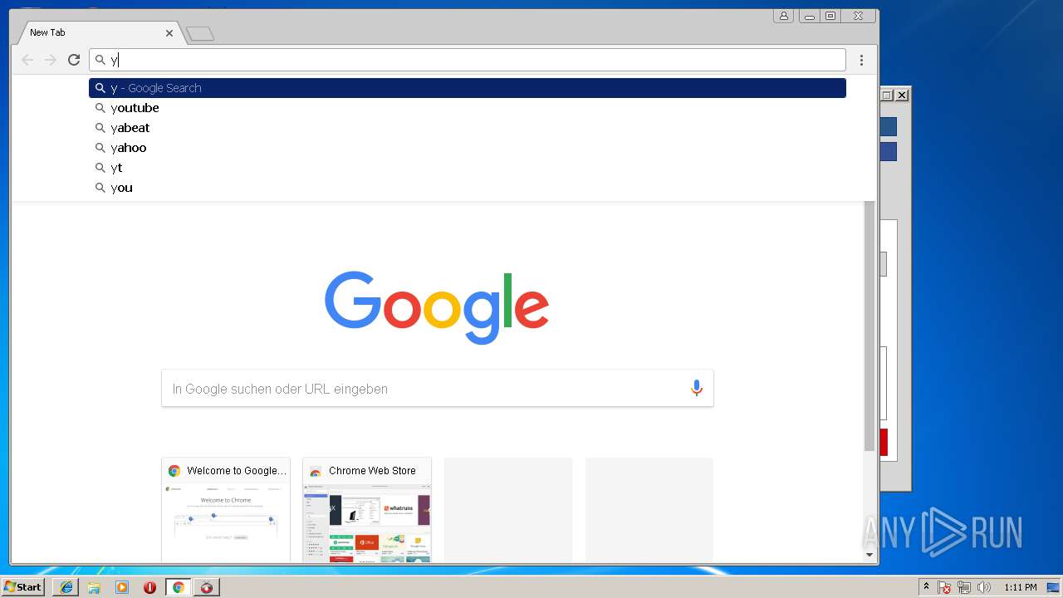Switch to Chrome on the taskbar
This screenshot has height=598, width=1063.
point(178,587)
